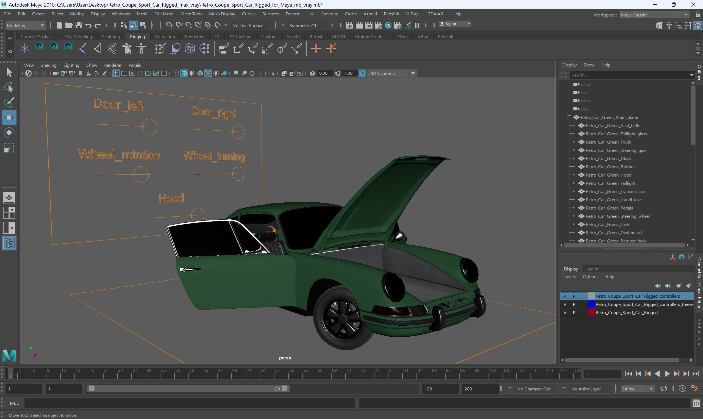Toggle smooth shade all cube icon

pyautogui.click(x=184, y=73)
